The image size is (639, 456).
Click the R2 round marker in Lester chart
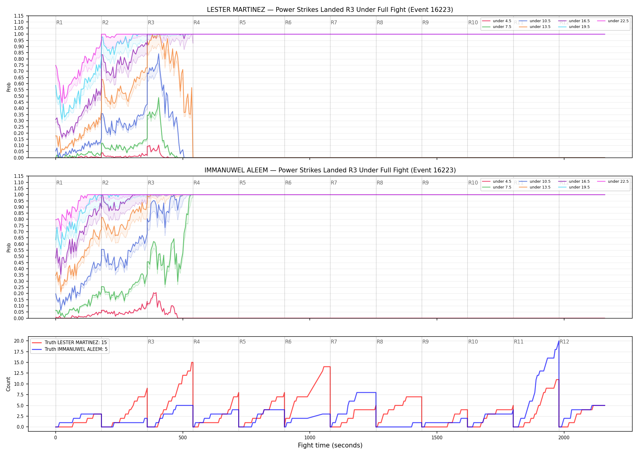point(105,22)
